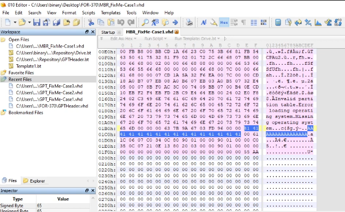Toggle the Hex edit mode button
Viewport: 345px width, 212px height.
pos(224,23)
